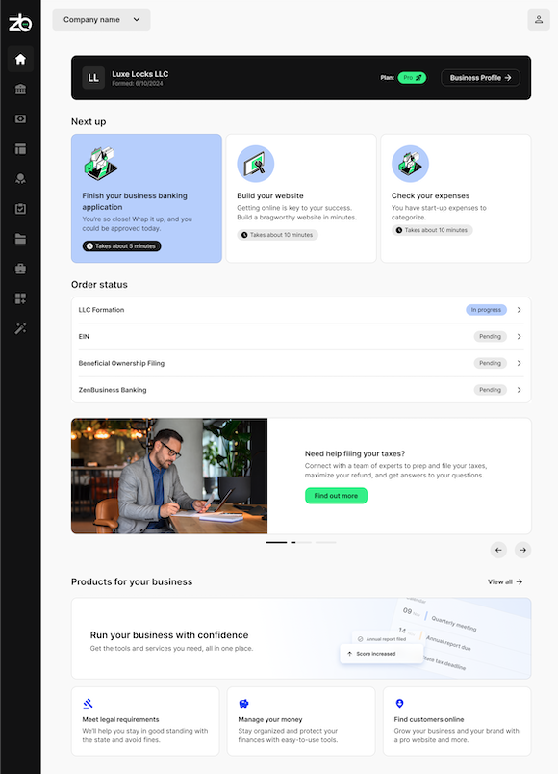Open the Check your expenses card title
This screenshot has width=558, height=774.
point(431,196)
